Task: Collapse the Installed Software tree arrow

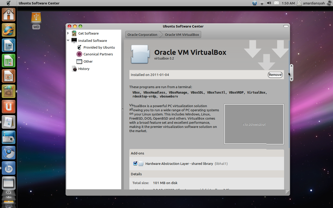Action: 68,41
